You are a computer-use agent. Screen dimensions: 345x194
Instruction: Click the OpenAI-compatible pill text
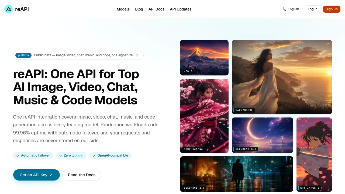(x=113, y=155)
